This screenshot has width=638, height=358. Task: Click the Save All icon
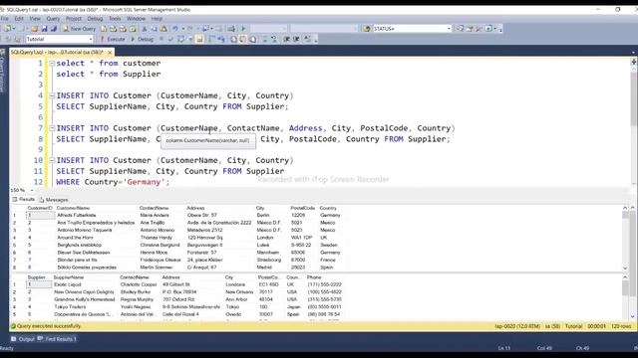53,29
